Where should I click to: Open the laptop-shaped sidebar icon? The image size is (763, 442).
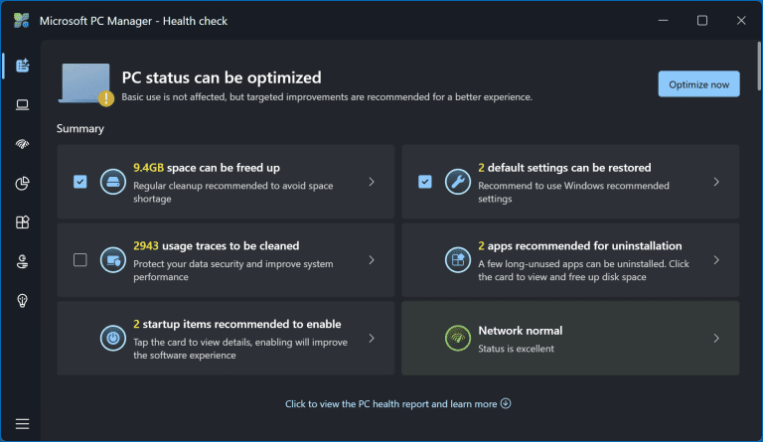coord(22,104)
